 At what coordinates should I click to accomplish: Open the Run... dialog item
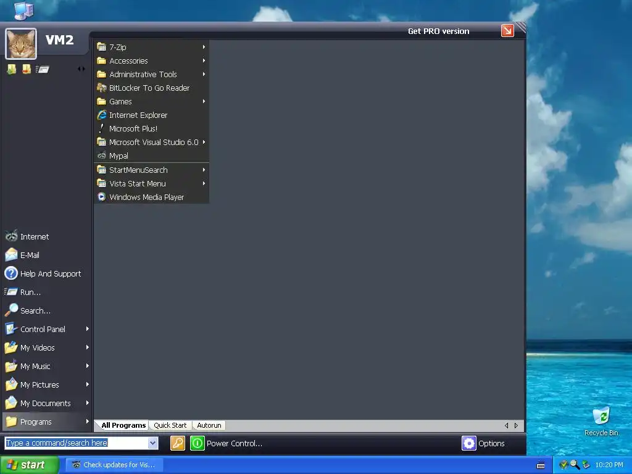tap(47, 292)
